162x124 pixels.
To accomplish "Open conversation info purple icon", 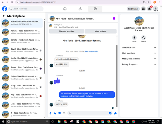I will click(x=114, y=19).
